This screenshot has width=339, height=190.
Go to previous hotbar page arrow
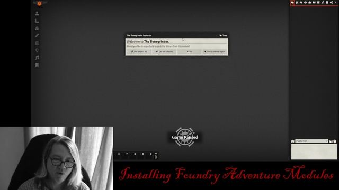point(156,154)
